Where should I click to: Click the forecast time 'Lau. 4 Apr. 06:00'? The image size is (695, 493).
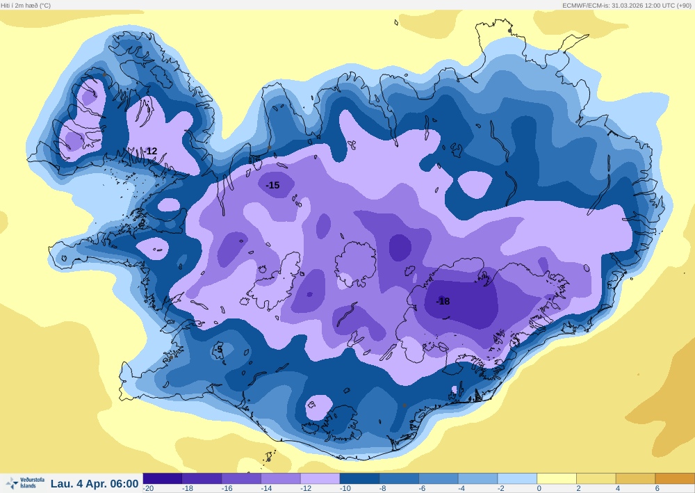(x=95, y=484)
